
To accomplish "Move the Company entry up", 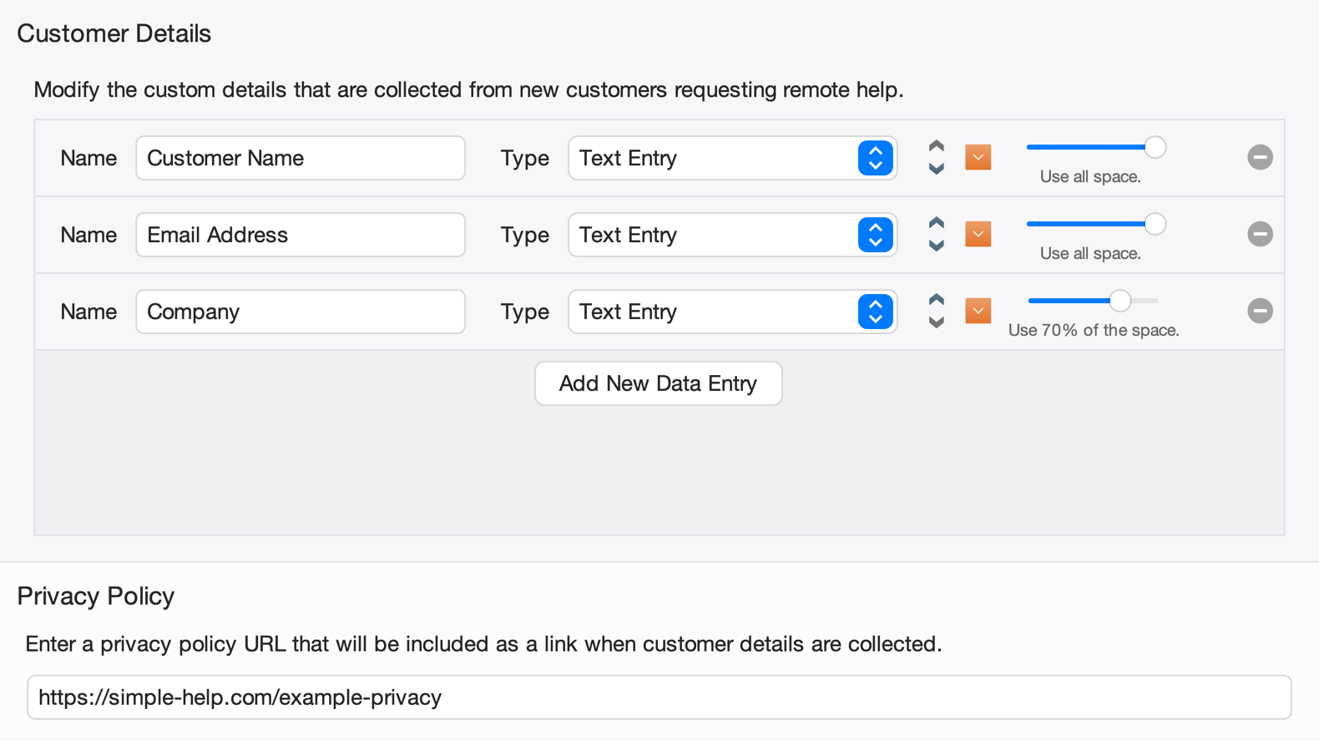I will point(937,300).
